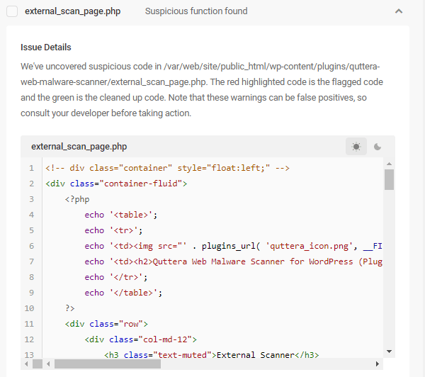Click the horizontal scrollbar right arrow
Viewport: 425px width, 377px height.
pyautogui.click(x=378, y=364)
